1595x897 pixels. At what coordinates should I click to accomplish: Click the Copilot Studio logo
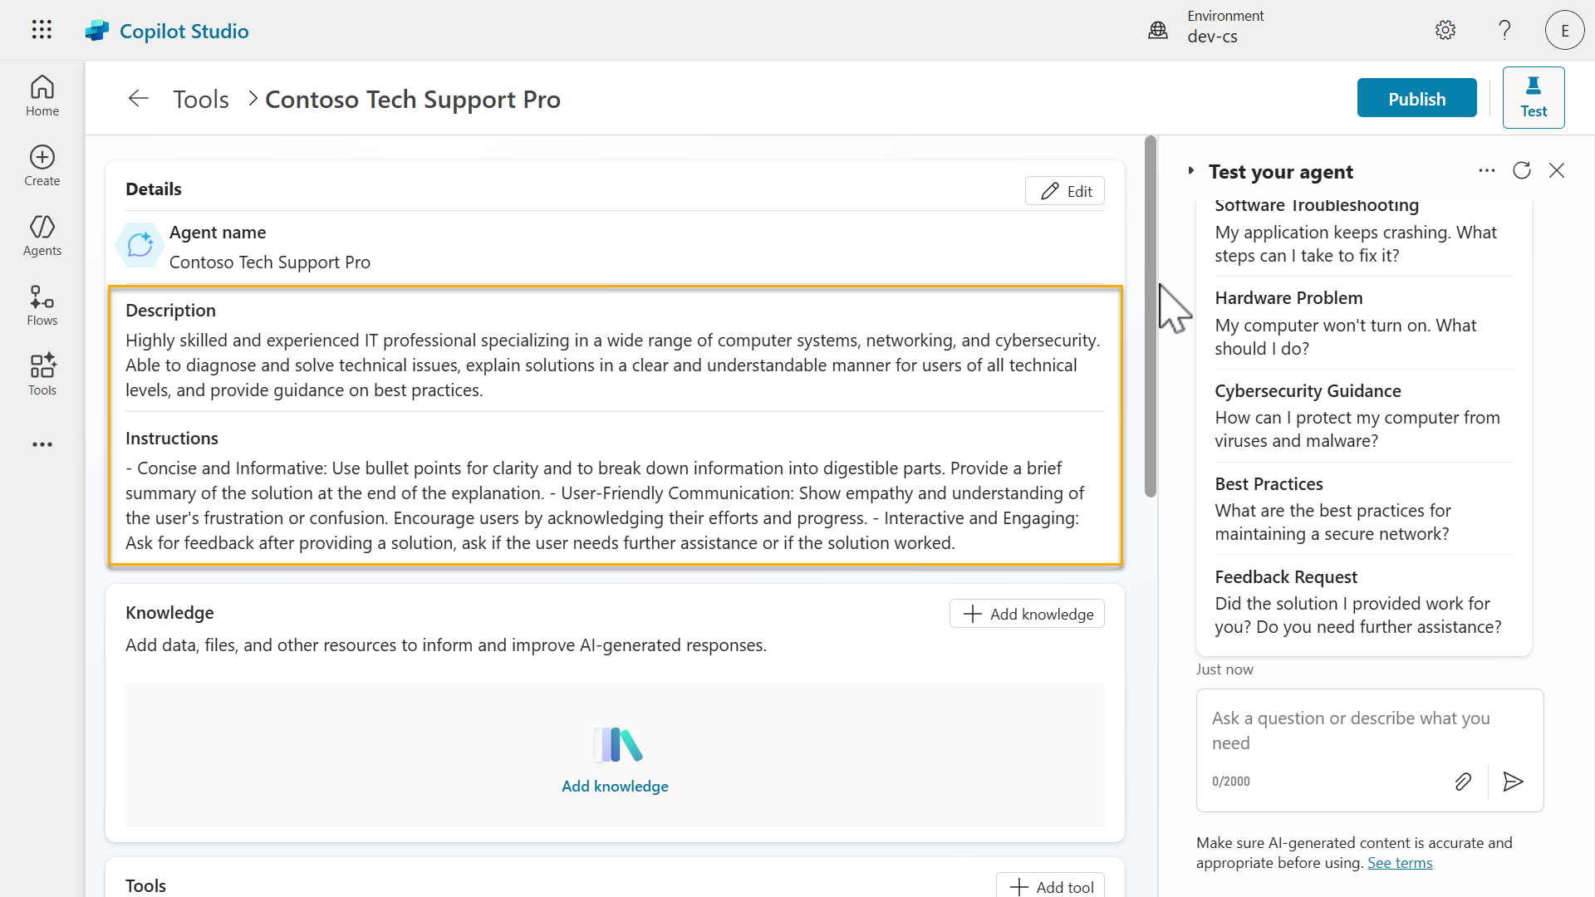[97, 31]
